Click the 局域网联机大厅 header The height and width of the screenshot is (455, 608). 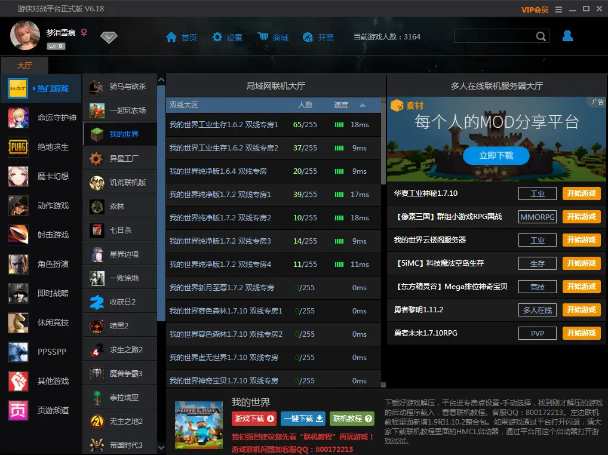(x=276, y=85)
